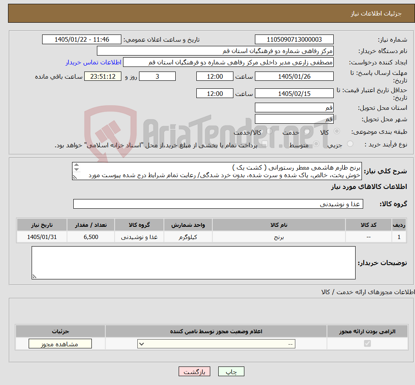Click the تاریخ نیاز column header

pos(42,225)
